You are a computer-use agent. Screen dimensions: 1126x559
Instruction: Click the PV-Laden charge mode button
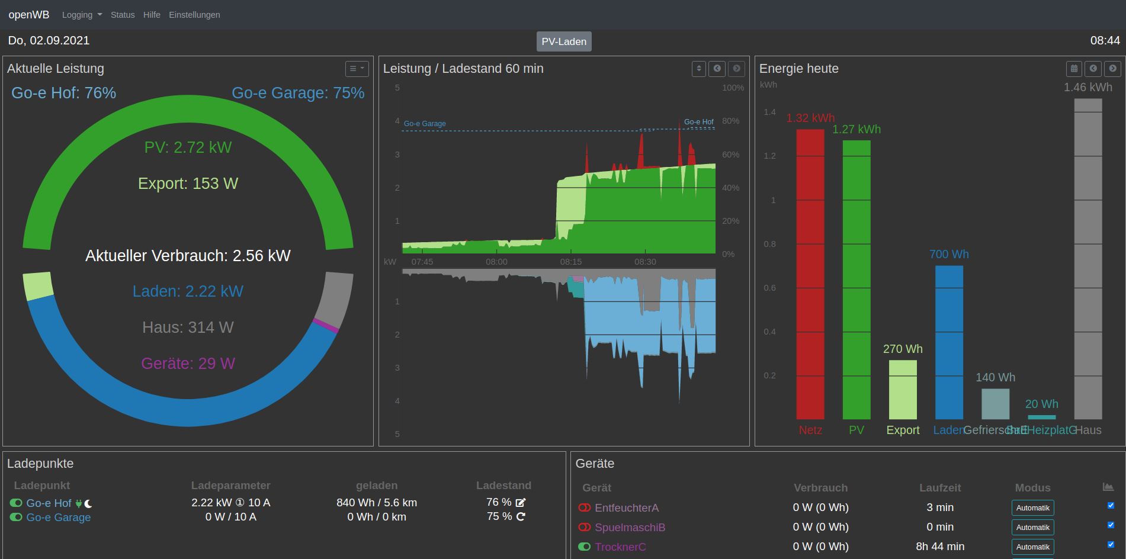(x=564, y=41)
